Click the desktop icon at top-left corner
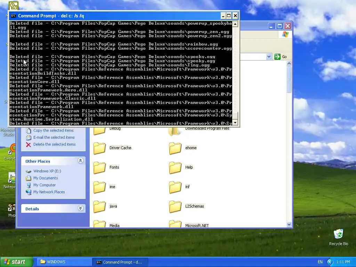356x267 pixels. (13, 6)
